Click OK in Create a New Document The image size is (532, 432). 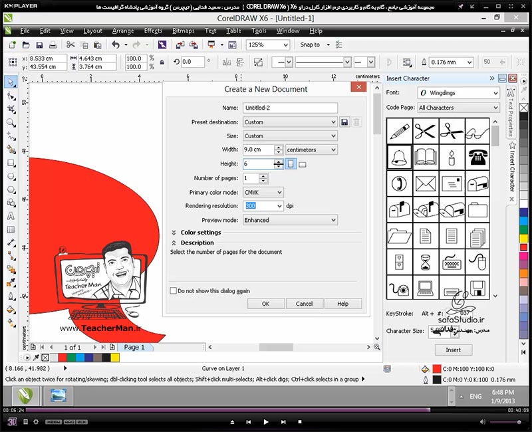265,304
